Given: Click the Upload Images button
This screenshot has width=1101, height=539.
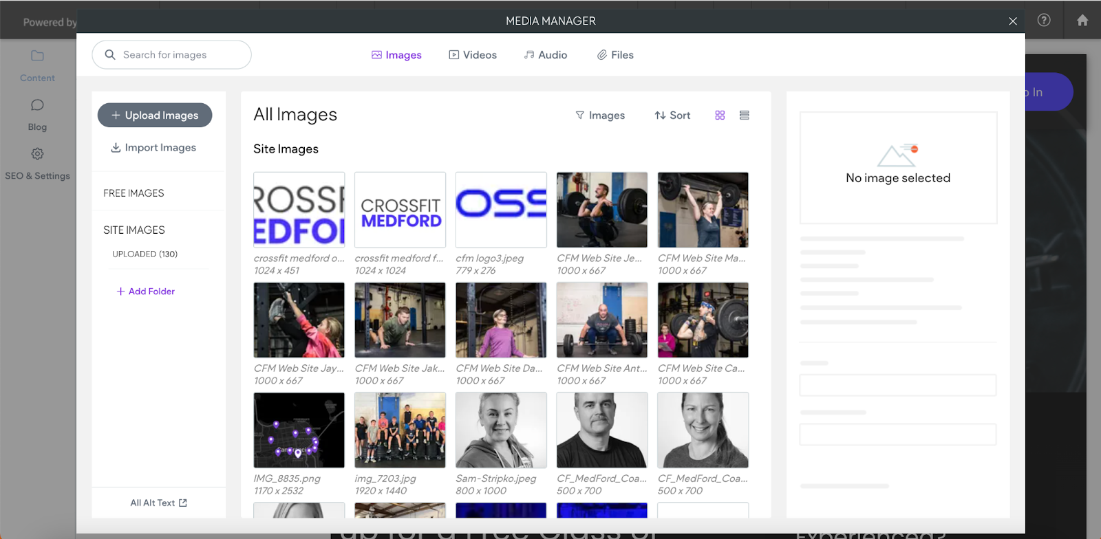Looking at the screenshot, I should (x=155, y=115).
